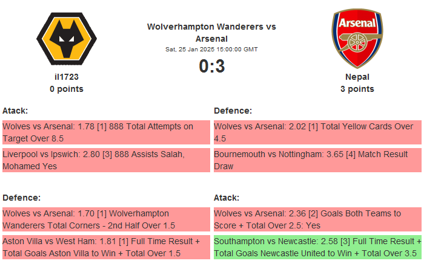Select the green Southampton vs Newcastle bet
Image resolution: width=424 pixels, height=278 pixels.
[318, 247]
